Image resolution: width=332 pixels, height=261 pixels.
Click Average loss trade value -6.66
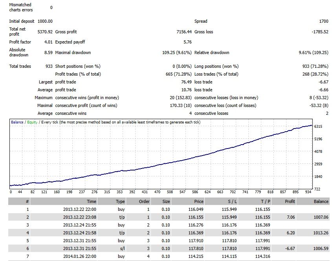323,90
